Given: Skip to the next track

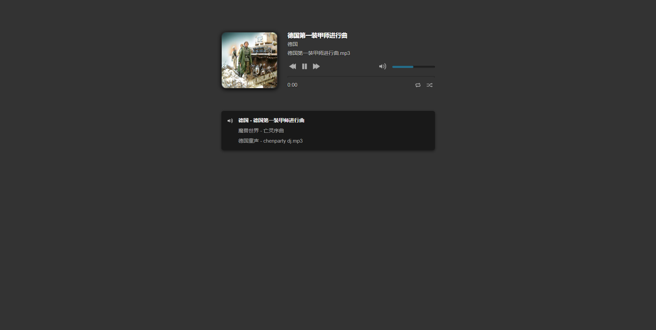Looking at the screenshot, I should 316,67.
